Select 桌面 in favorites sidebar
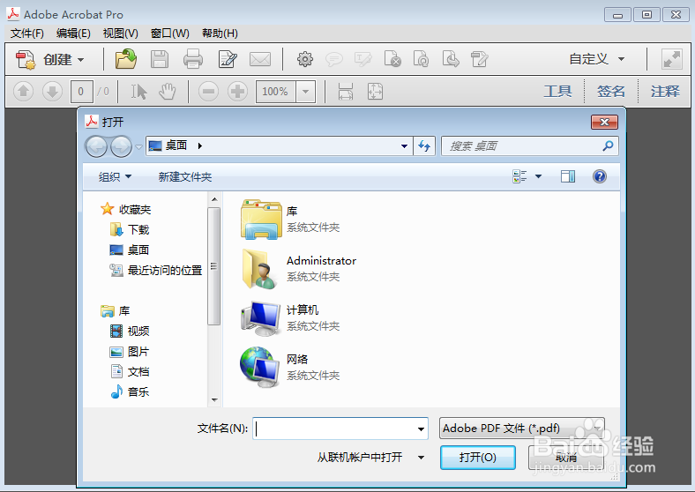695x492 pixels. [x=129, y=250]
